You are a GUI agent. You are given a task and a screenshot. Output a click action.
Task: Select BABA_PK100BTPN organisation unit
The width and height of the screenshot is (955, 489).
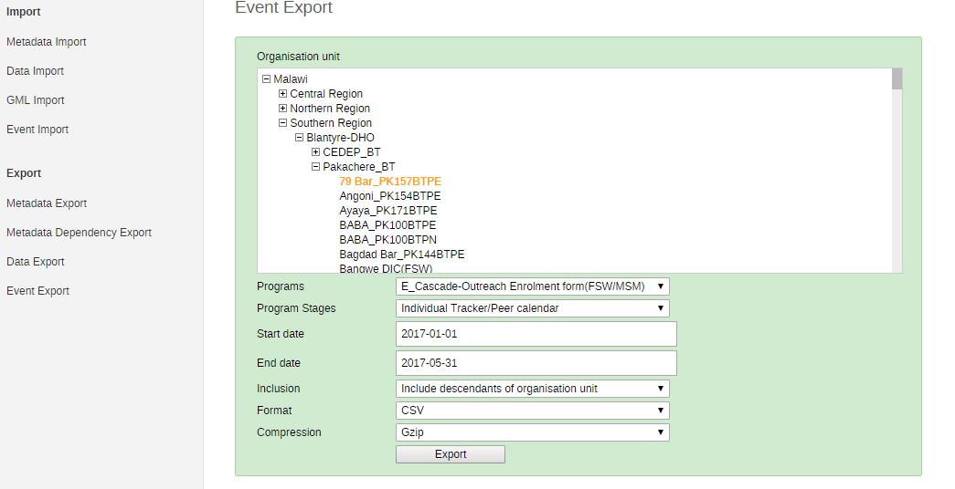(x=388, y=240)
